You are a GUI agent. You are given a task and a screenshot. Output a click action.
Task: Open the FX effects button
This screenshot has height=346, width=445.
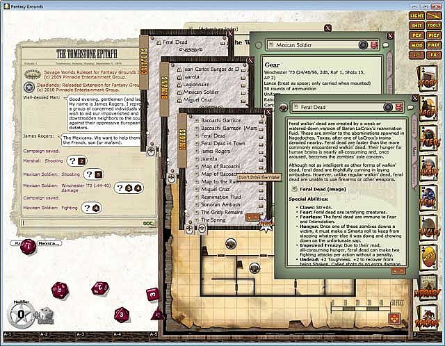pyautogui.click(x=434, y=54)
